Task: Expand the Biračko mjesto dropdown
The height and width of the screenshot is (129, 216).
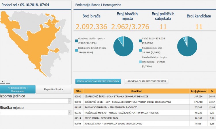Action: (36, 113)
